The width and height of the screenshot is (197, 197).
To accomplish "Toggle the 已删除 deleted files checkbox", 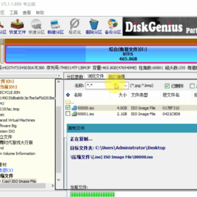I will coord(167,86).
